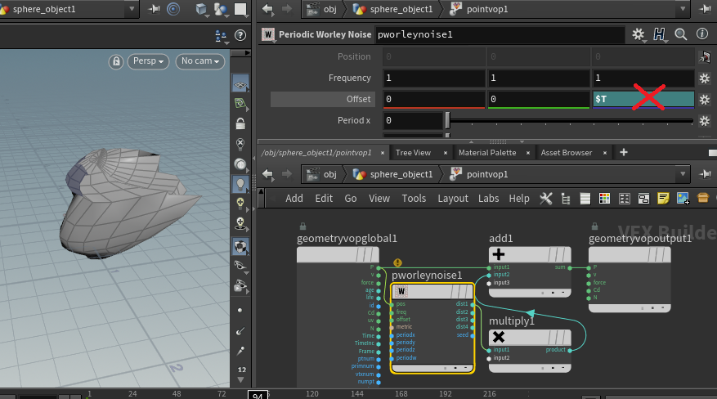Click the circular sync target icon
The image size is (717, 399).
coord(173,9)
